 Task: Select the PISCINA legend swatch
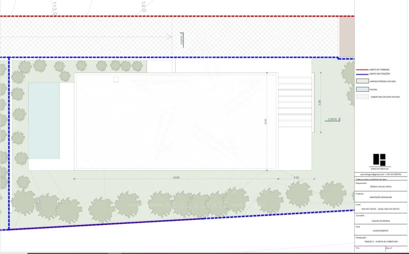click(x=362, y=89)
